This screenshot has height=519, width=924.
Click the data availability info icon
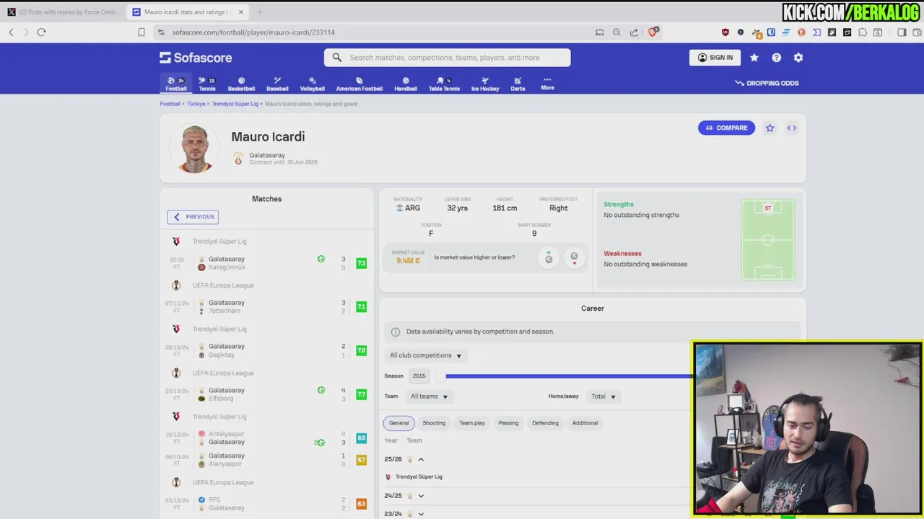tap(396, 332)
